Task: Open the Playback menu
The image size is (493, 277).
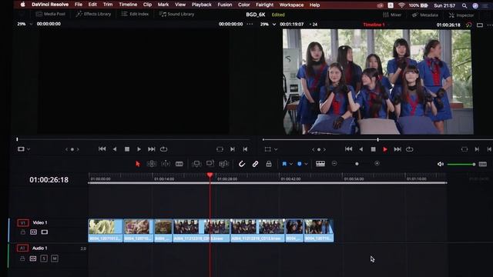Action: [202, 5]
